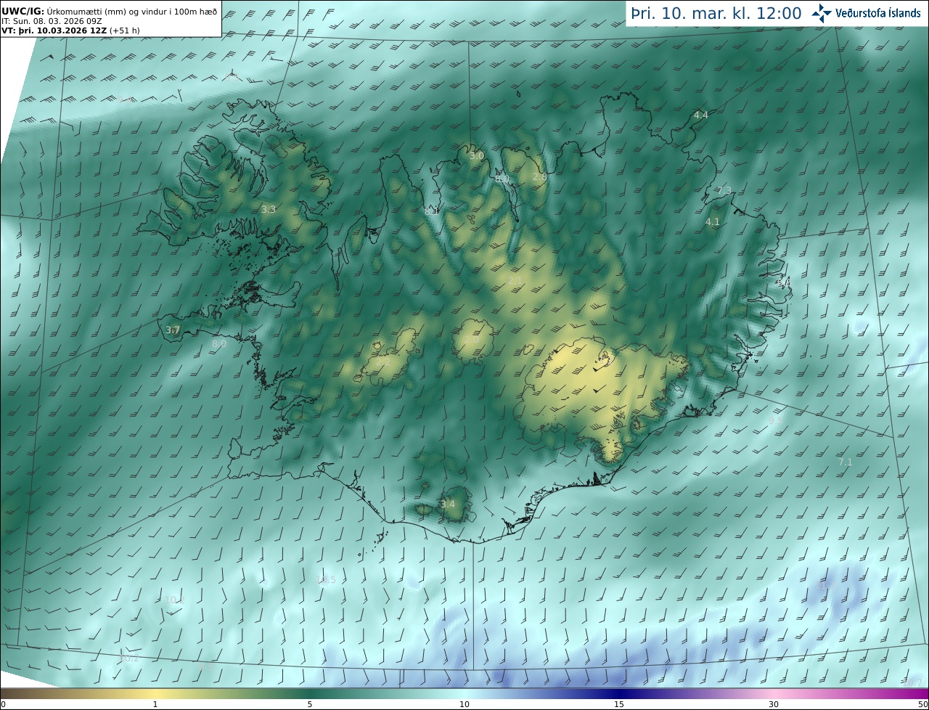Click the 3.4 value on the southern glacier
This screenshot has height=710, width=929.
tap(448, 504)
